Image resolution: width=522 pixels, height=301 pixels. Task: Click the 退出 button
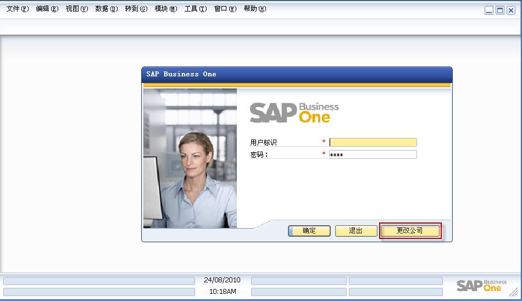(356, 231)
